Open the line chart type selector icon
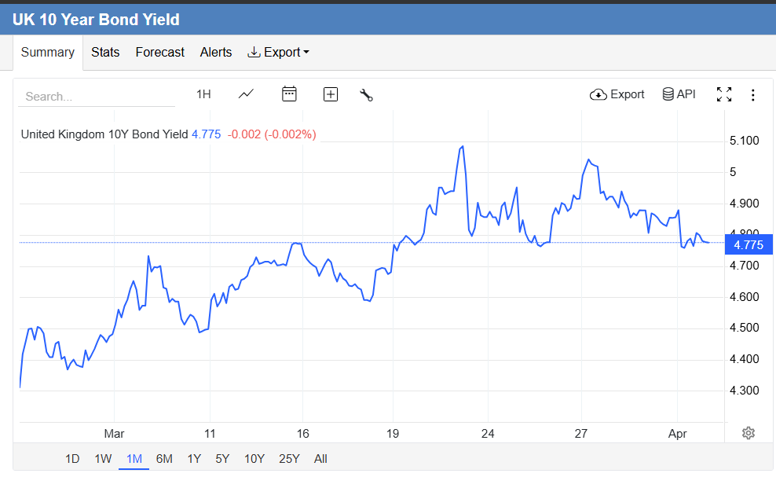The width and height of the screenshot is (776, 477). 246,94
